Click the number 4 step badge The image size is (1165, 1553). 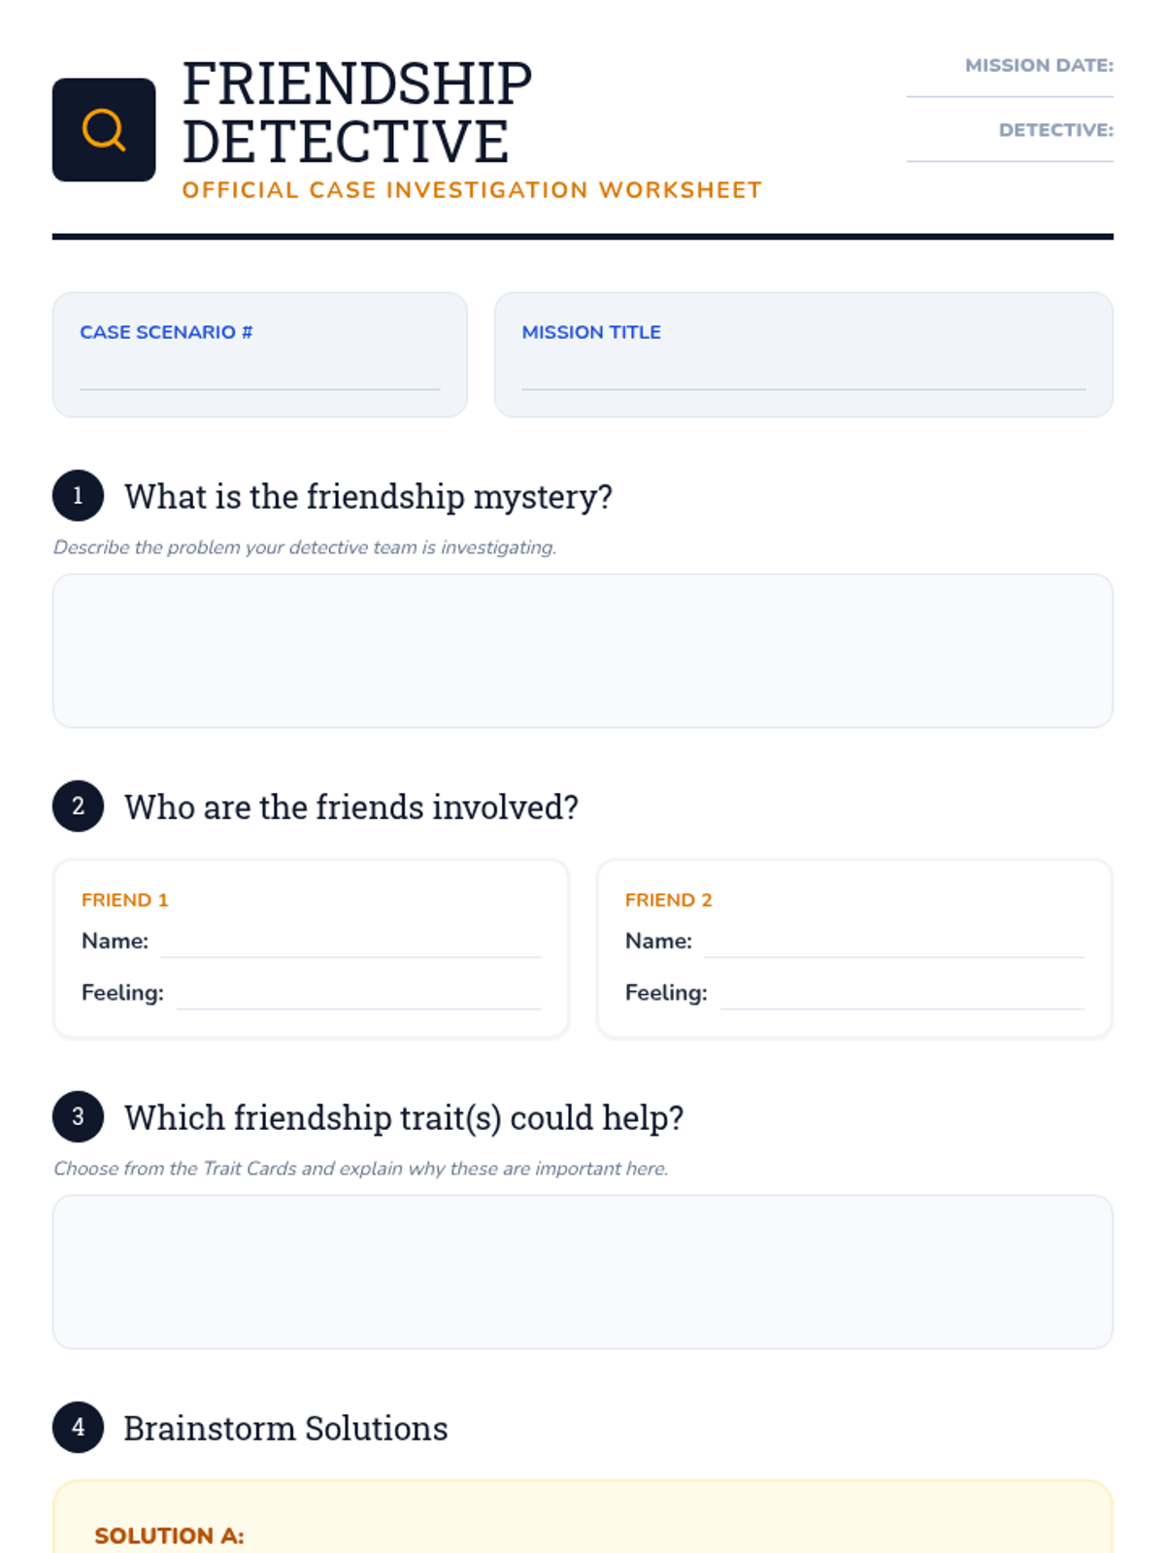[x=78, y=1428]
